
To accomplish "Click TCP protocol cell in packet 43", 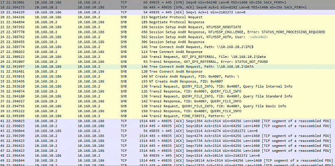I will coord(123,131).
